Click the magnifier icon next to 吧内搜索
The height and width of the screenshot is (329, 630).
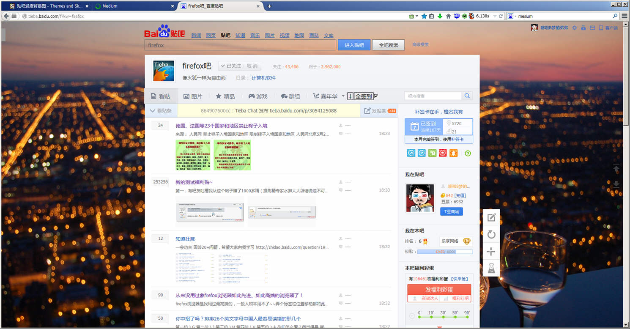tap(467, 96)
